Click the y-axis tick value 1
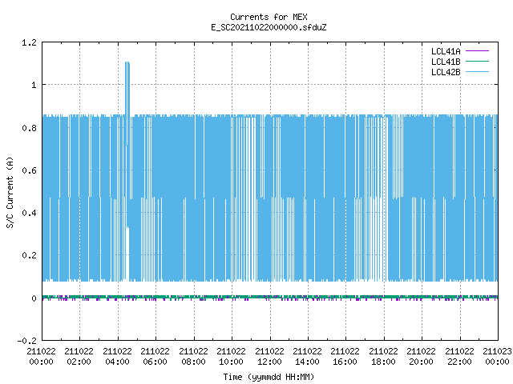 pos(34,86)
